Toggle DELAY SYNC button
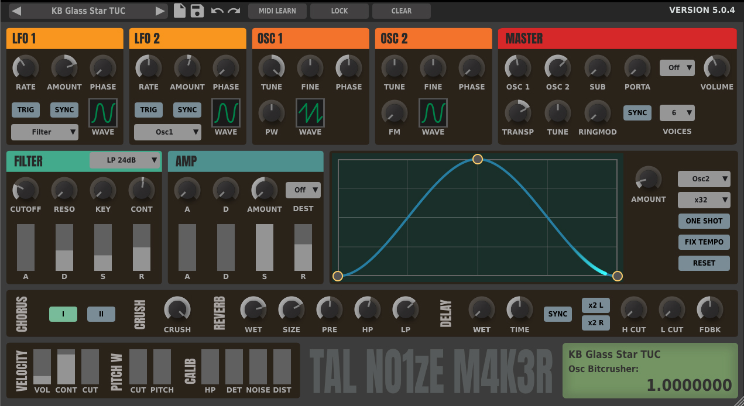The height and width of the screenshot is (406, 744). click(558, 314)
